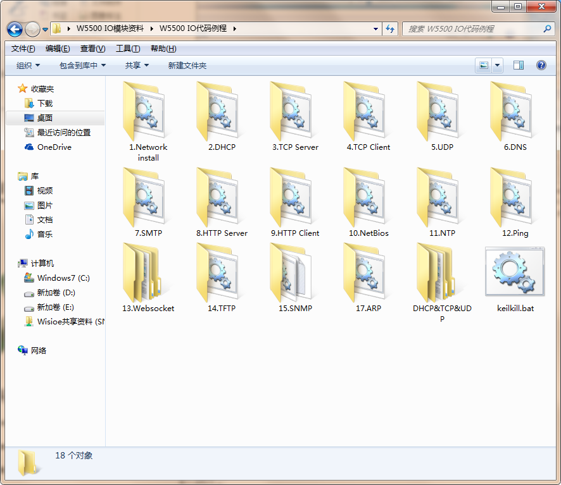
Task: Expand the arrow after W5500 IO模块资料
Action: (x=152, y=28)
